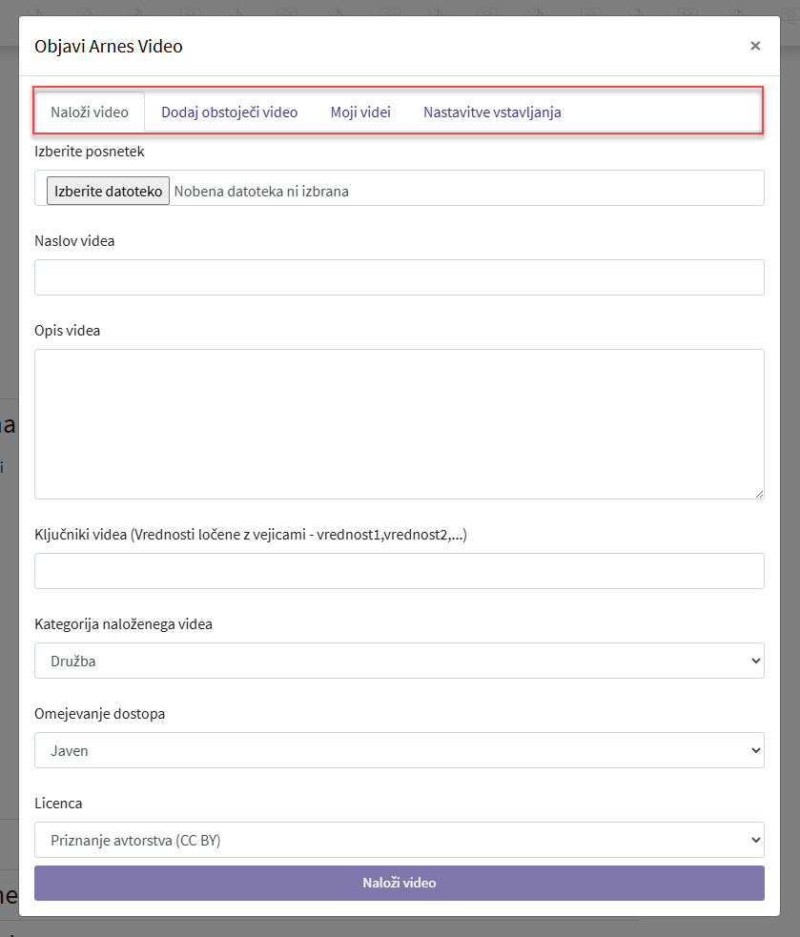Open the Kategorija dropdown showing Družba
Image resolution: width=800 pixels, height=937 pixels.
click(x=399, y=661)
